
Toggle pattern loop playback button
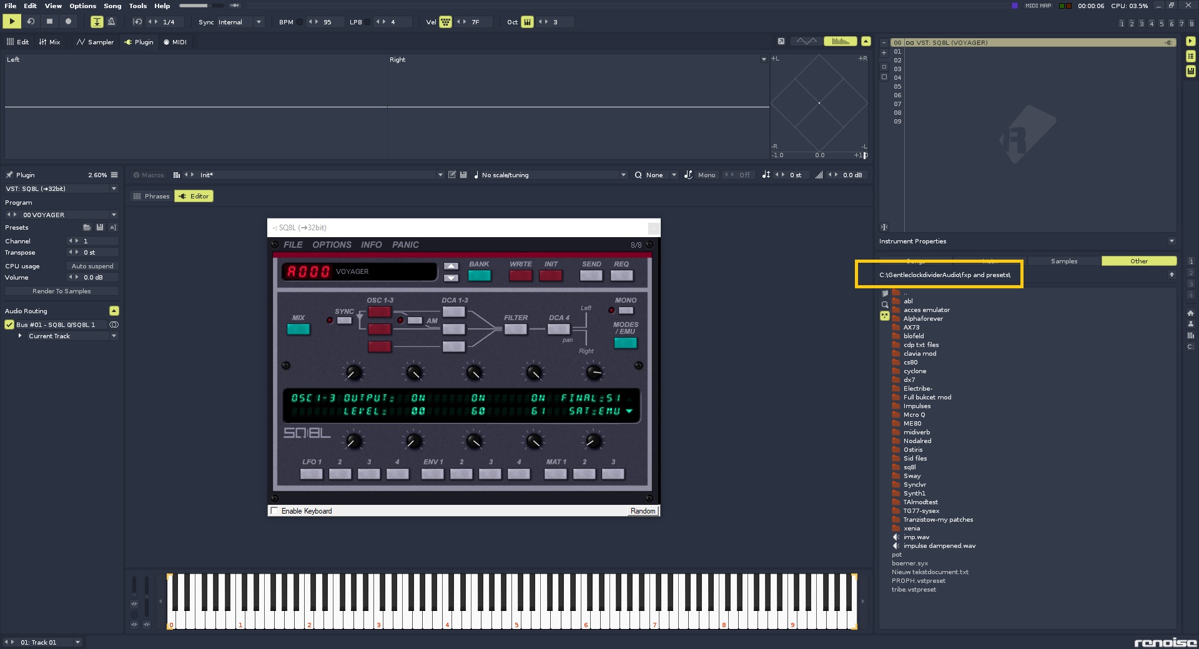pyautogui.click(x=31, y=21)
